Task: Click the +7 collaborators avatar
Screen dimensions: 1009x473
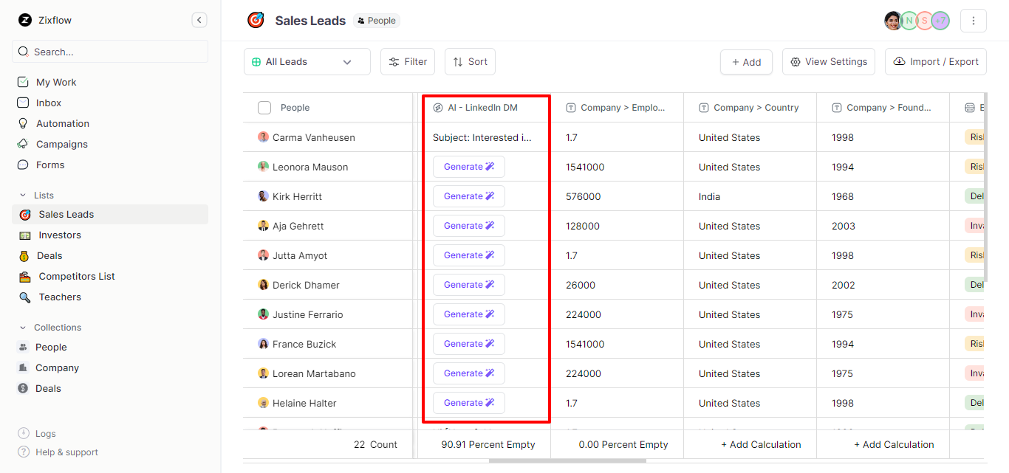Action: (940, 21)
